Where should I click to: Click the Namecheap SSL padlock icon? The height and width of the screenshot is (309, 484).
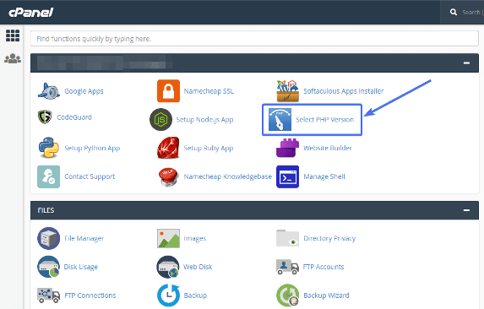pyautogui.click(x=168, y=91)
